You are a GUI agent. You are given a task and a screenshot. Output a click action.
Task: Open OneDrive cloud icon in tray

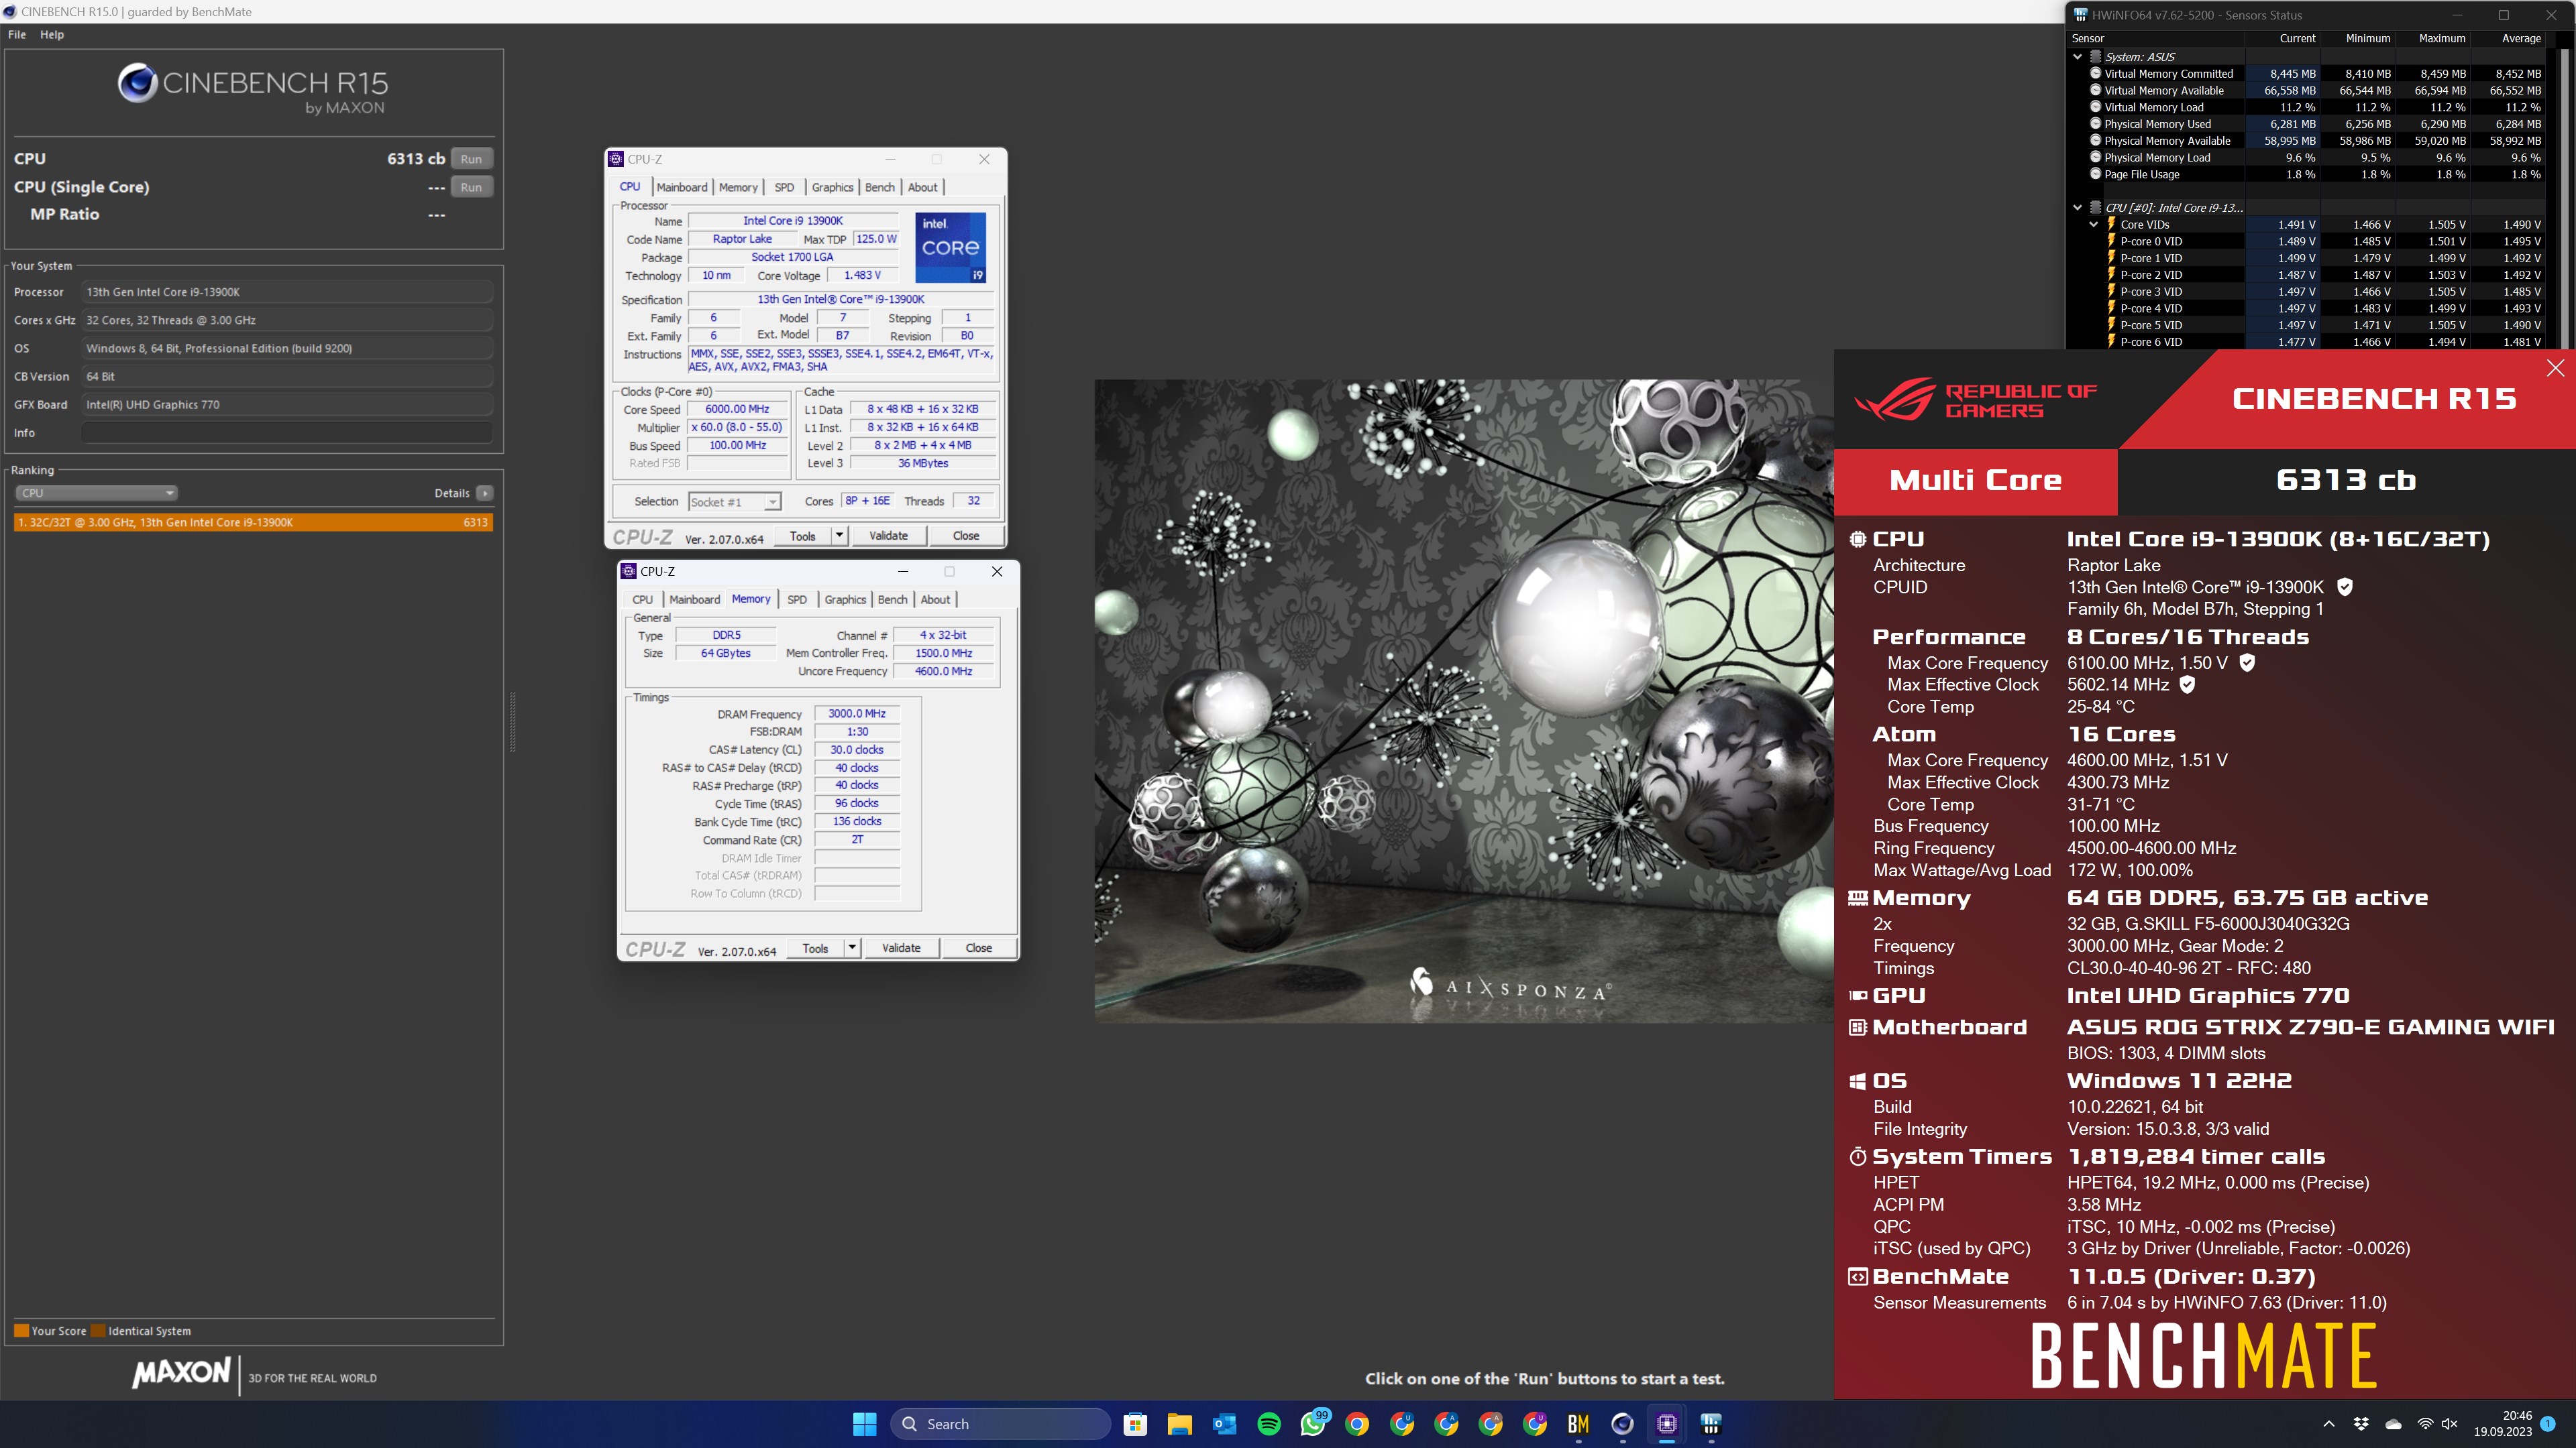coord(2393,1424)
